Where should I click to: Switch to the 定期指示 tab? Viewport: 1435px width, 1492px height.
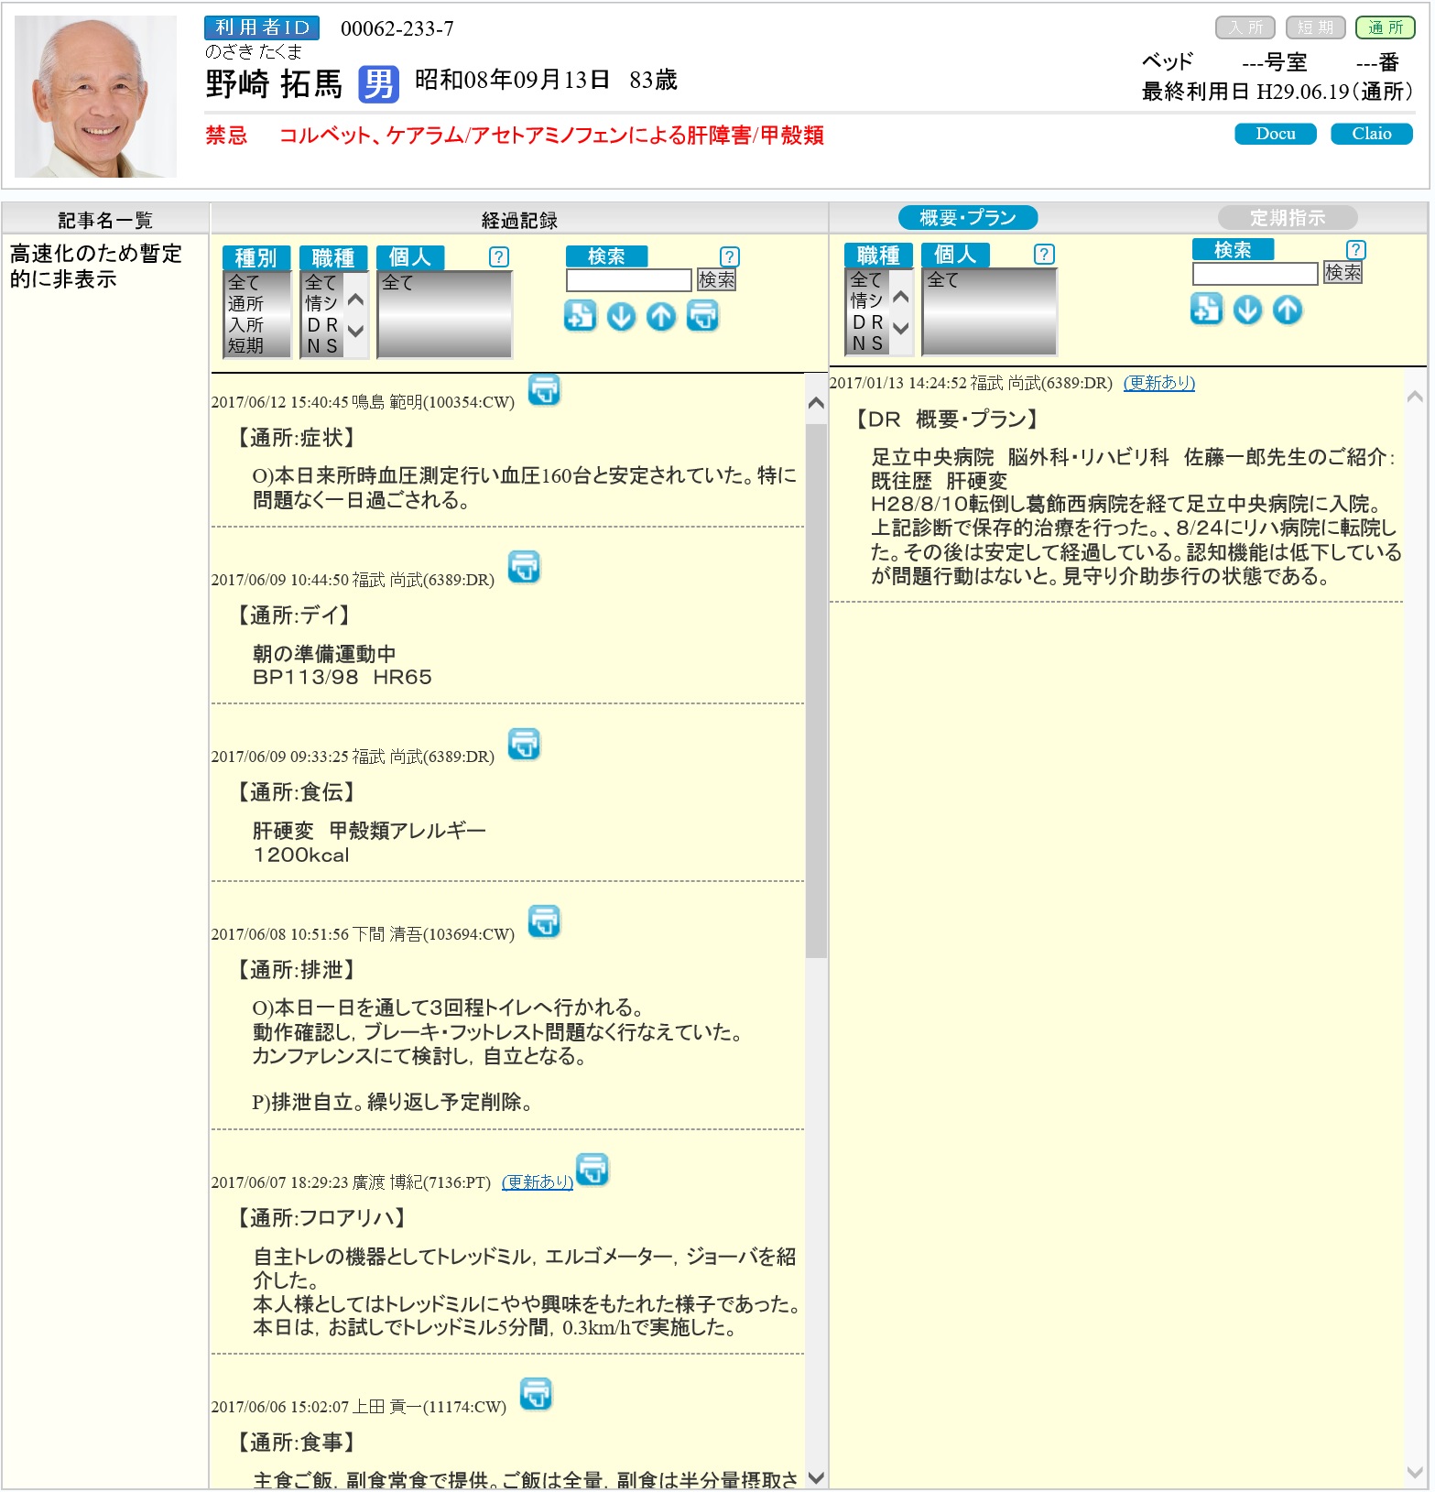[x=1287, y=218]
